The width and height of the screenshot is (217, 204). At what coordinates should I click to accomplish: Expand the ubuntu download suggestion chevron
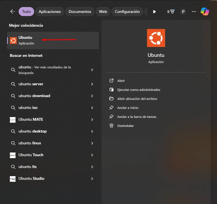pyautogui.click(x=92, y=96)
